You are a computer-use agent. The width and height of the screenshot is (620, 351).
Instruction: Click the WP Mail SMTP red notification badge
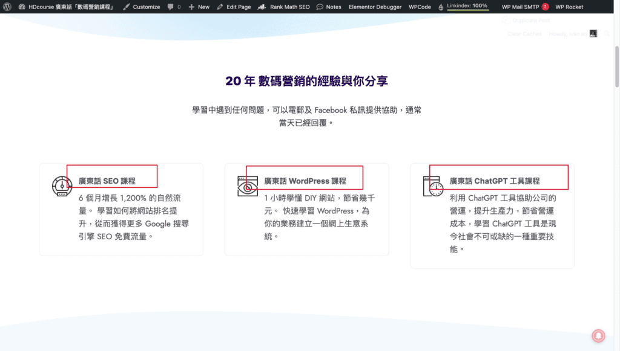point(546,7)
